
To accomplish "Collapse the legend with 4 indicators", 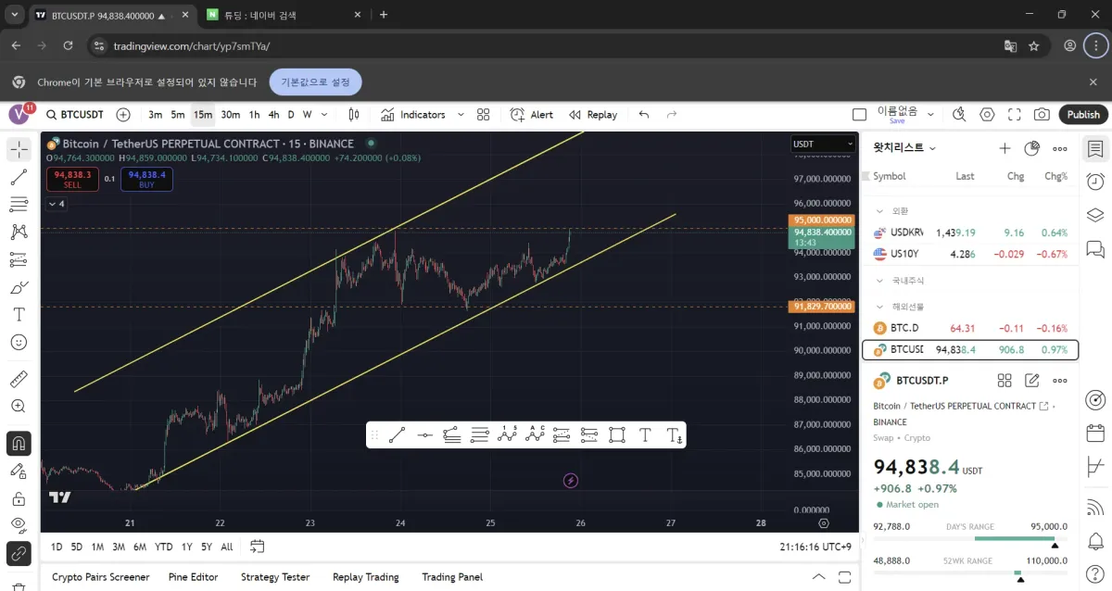I will tap(56, 204).
